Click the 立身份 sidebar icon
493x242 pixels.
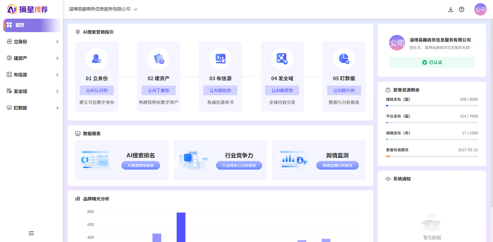point(9,42)
